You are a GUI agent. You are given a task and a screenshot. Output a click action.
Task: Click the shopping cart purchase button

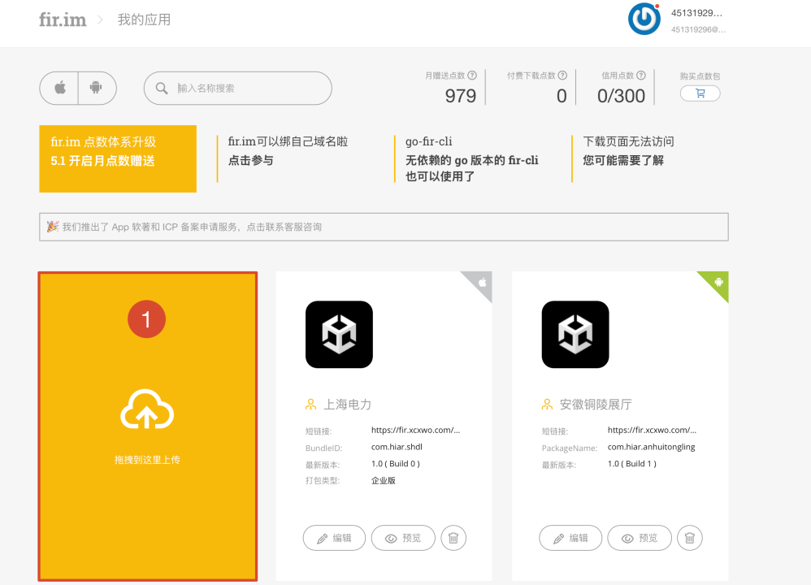(700, 93)
